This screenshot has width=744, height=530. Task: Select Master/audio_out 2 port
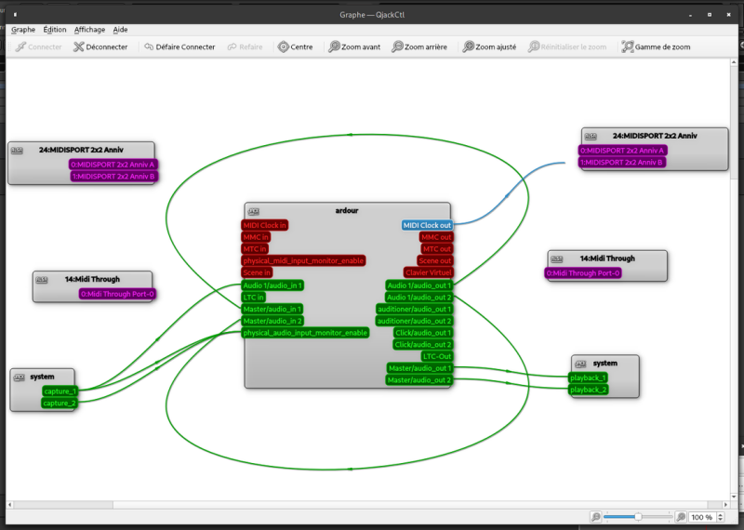click(419, 380)
